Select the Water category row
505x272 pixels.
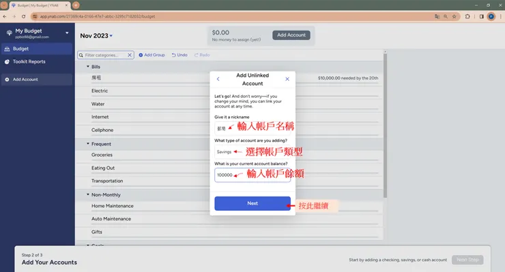[229, 104]
